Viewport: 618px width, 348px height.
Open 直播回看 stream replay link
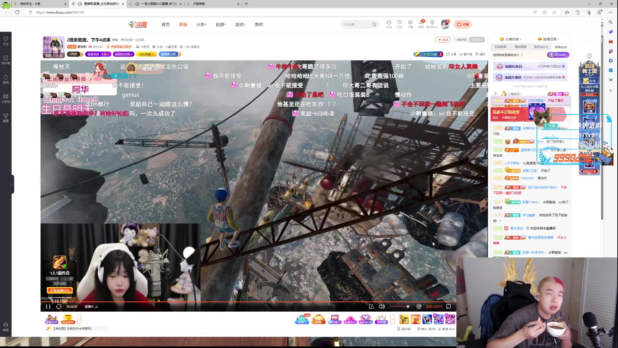coord(549,39)
